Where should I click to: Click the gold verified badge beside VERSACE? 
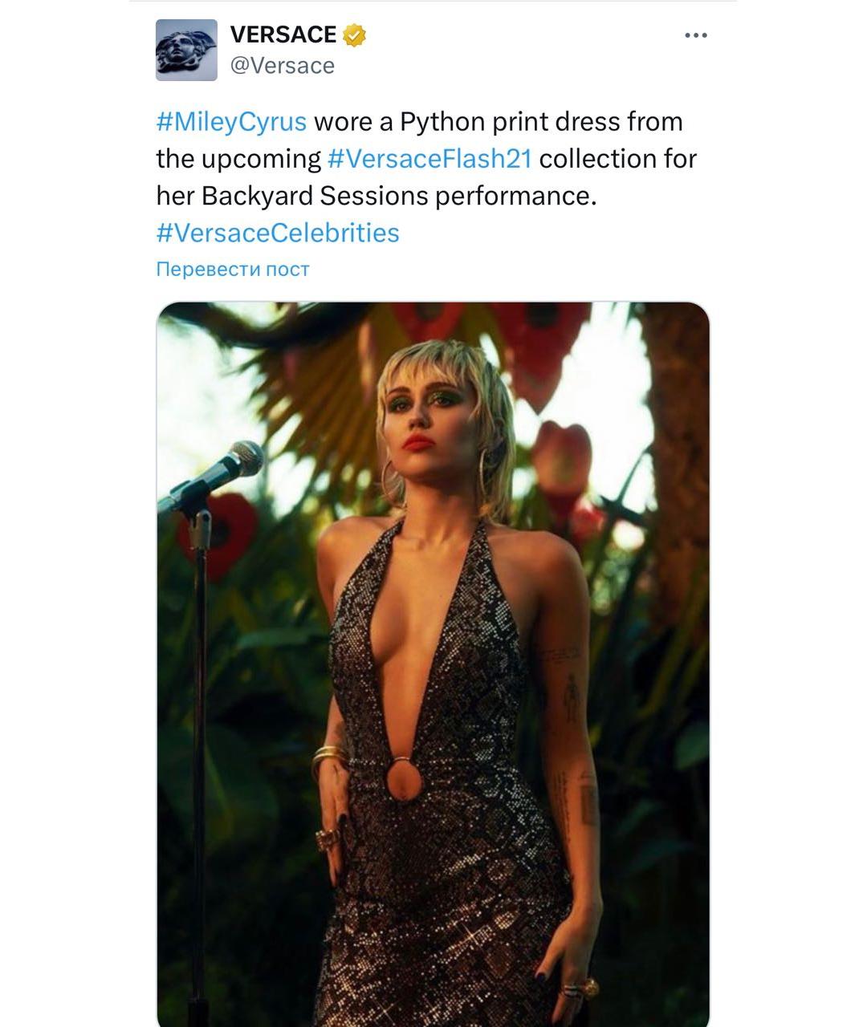coord(355,35)
